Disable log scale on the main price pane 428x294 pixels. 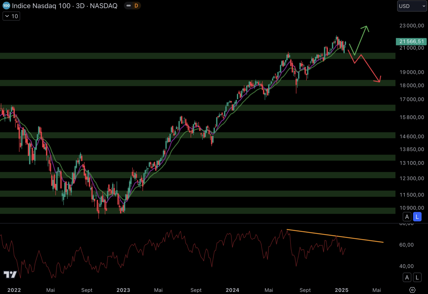point(417,217)
